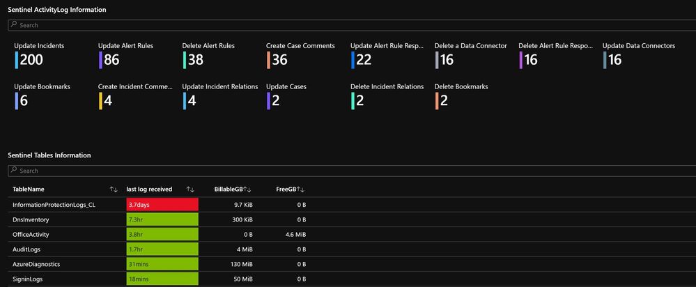Click the Tables Information search magnifier icon
Image resolution: width=696 pixels, height=287 pixels.
coord(14,171)
